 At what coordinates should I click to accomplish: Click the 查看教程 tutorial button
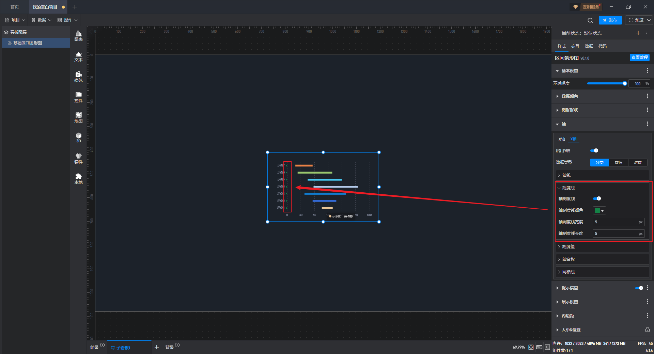tap(639, 58)
